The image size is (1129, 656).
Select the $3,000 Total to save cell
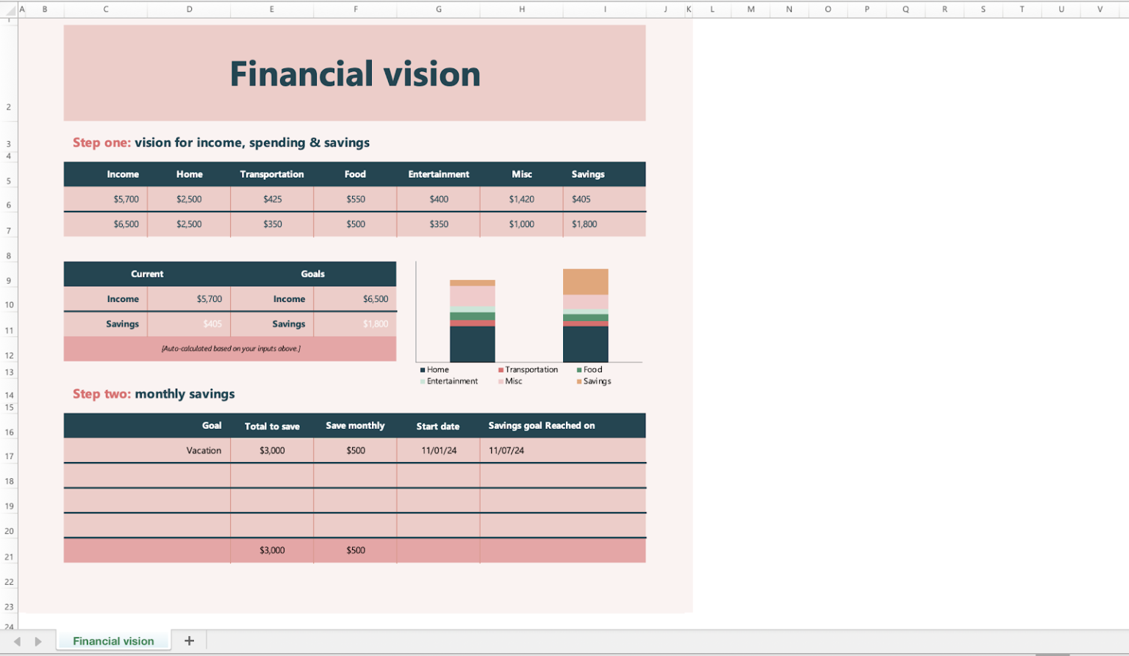(272, 450)
